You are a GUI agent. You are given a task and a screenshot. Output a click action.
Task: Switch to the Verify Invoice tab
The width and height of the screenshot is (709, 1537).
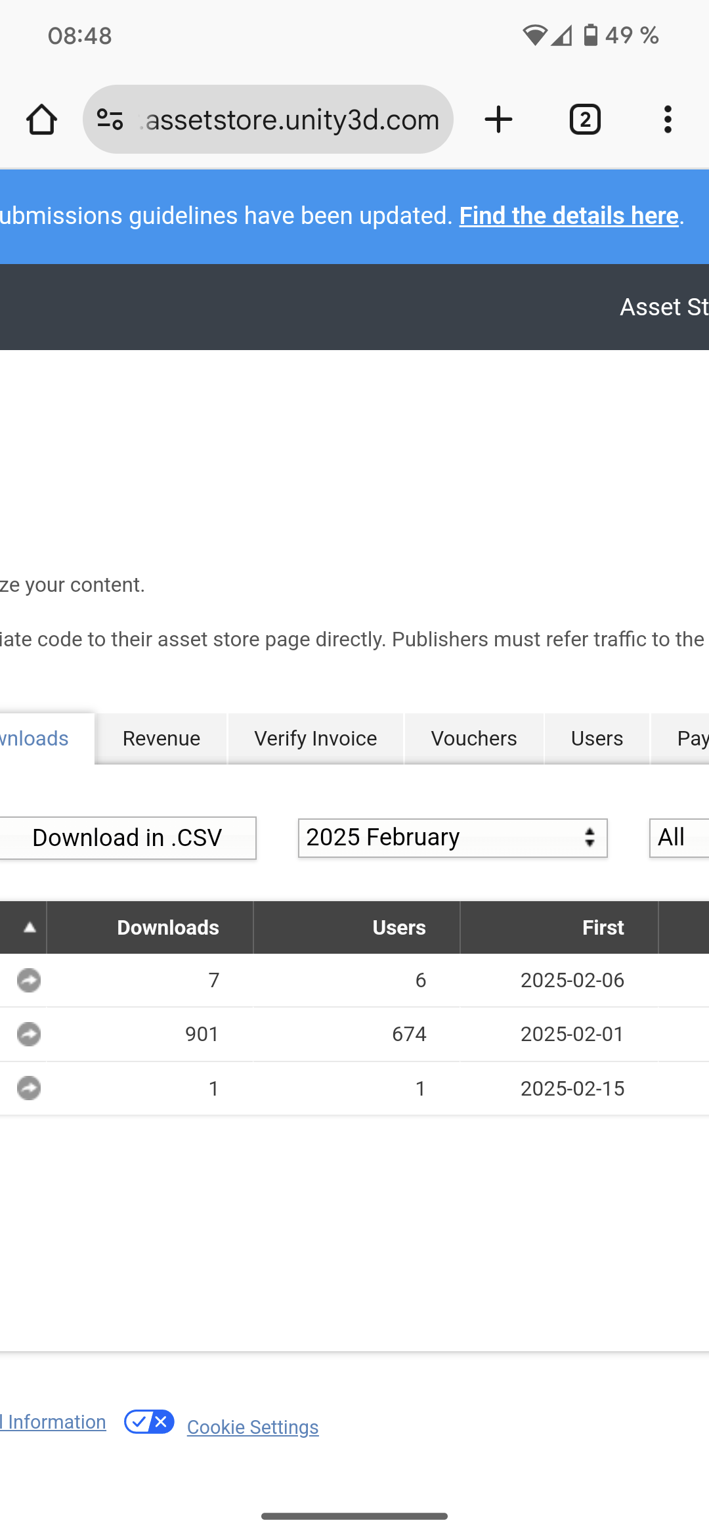click(315, 738)
